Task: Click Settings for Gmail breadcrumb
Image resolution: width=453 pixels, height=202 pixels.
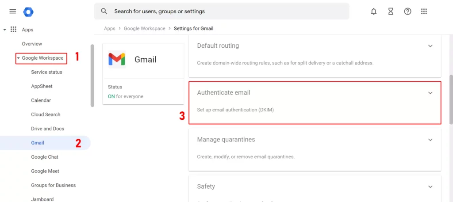Action: click(194, 29)
